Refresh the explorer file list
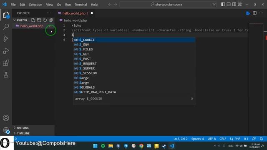267x150 pixels. (x=45, y=20)
